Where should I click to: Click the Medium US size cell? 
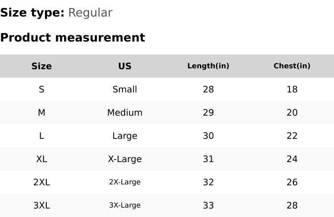tap(125, 113)
